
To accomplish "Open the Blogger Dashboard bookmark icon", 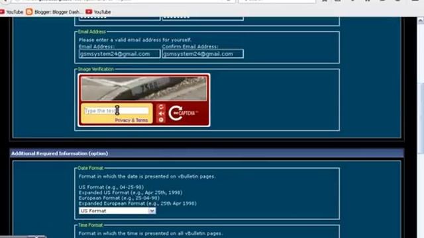I will click(29, 12).
